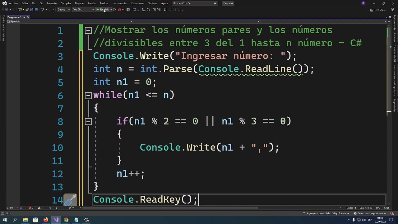Viewport: 398px width, 224px height.
Task: Click the Open File folder icon
Action: pos(27,10)
